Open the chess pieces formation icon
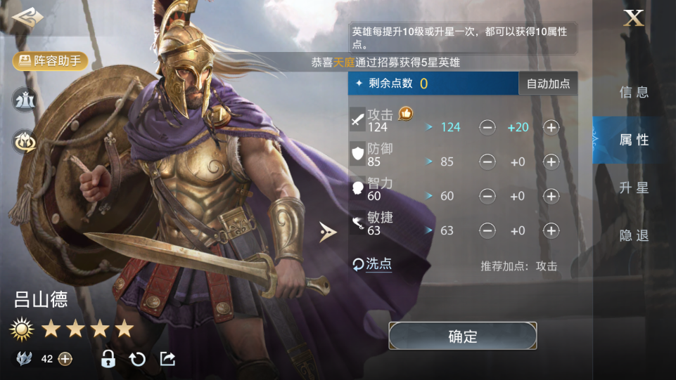 click(25, 100)
